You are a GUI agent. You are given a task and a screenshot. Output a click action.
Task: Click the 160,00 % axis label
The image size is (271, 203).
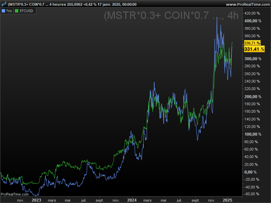coord(252,111)
